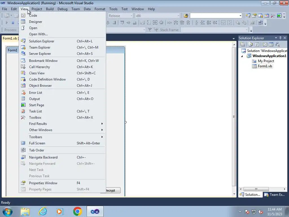Open the Solution Explorer window position dropdown
Image resolution: width=289 pixels, height=217 pixels.
pyautogui.click(x=276, y=38)
